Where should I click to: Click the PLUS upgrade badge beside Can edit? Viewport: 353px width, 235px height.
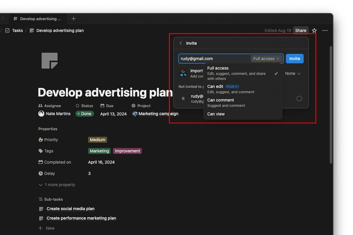click(232, 86)
